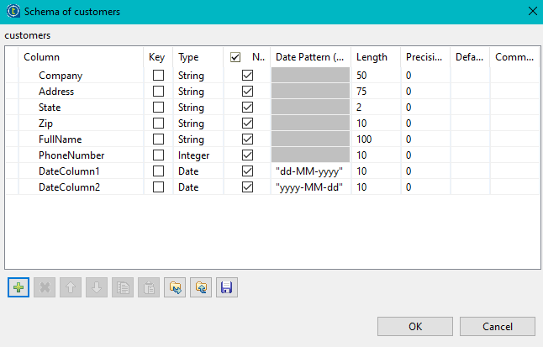Toggle the Nullable header select-all checkbox
This screenshot has height=347, width=543.
coord(235,57)
